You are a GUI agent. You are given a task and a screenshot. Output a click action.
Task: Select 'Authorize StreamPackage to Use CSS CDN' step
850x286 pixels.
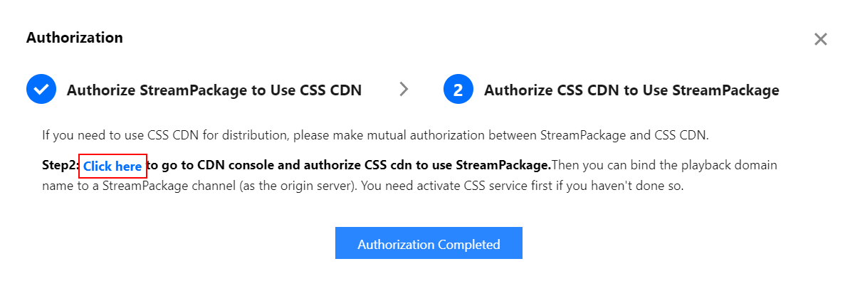point(214,90)
